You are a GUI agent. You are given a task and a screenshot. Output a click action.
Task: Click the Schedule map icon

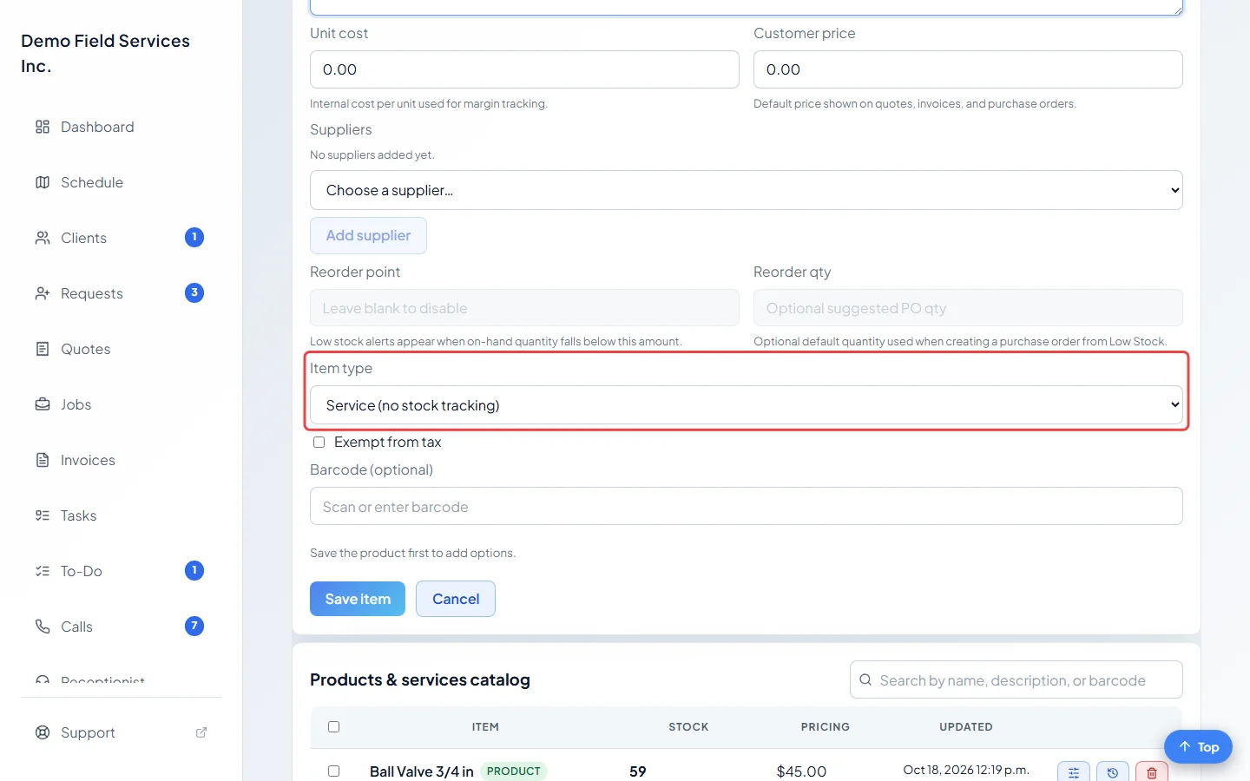43,182
